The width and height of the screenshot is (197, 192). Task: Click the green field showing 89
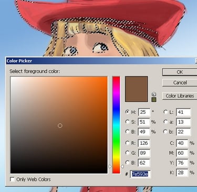[144, 153]
